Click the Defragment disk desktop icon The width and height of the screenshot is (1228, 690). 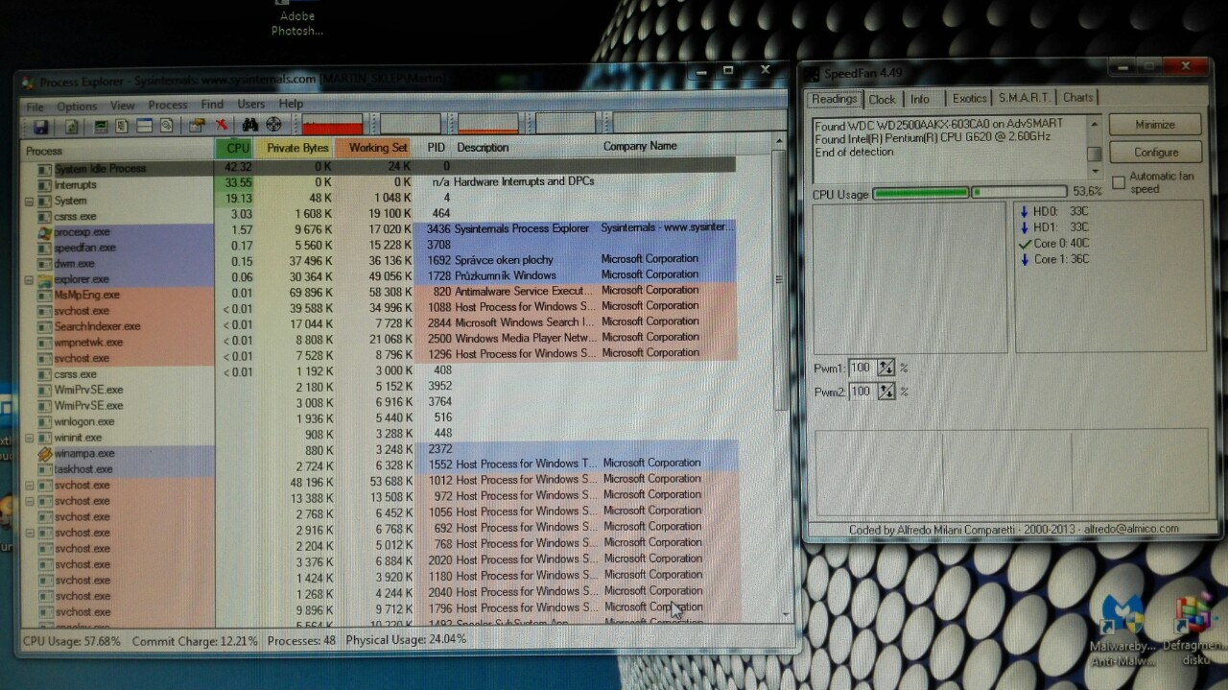[1194, 629]
